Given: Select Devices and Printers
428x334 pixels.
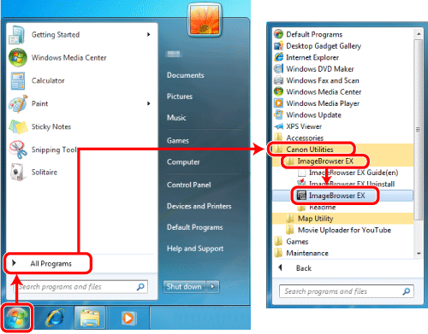Looking at the screenshot, I should point(199,206).
